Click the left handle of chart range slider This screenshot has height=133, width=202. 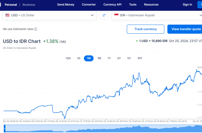click(5, 128)
